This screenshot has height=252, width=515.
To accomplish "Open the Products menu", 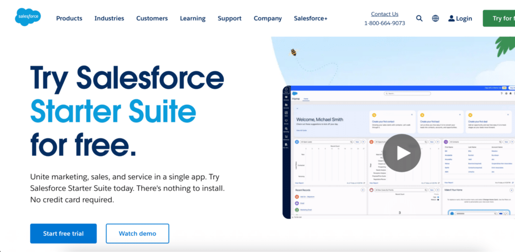I will (69, 19).
